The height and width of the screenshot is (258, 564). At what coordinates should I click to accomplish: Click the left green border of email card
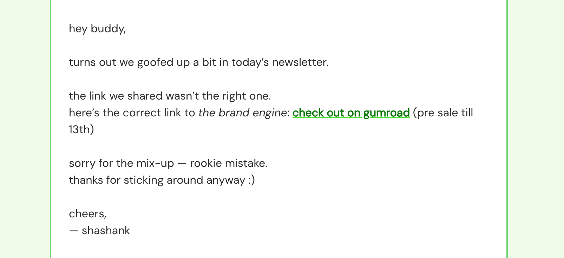pos(51,129)
